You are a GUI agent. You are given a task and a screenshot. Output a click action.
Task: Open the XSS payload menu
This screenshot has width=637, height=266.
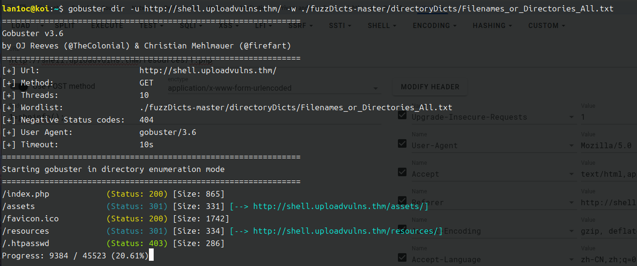229,26
